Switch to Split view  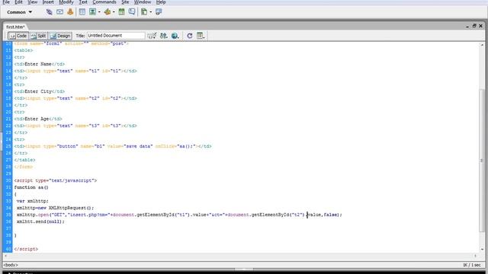coord(39,36)
